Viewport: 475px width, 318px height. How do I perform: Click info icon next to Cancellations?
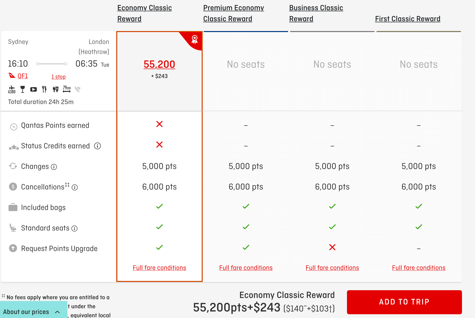(75, 187)
